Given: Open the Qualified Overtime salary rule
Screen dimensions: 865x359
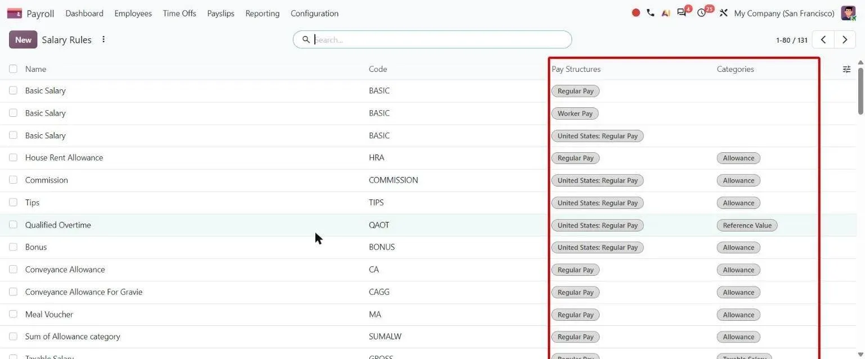Looking at the screenshot, I should (x=58, y=225).
